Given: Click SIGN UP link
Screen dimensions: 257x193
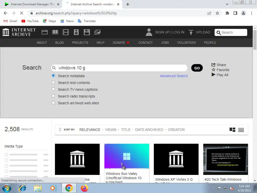Looking at the screenshot, I should [x=162, y=32].
